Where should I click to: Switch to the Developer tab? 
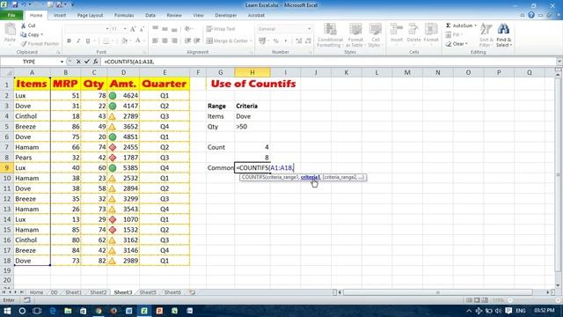(225, 16)
